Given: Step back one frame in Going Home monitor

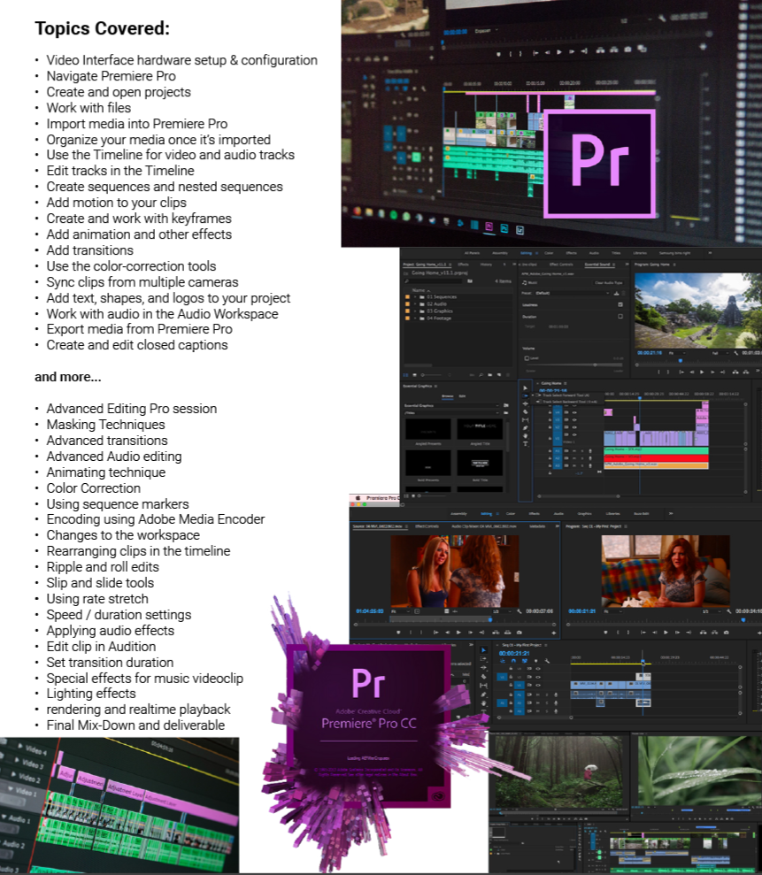Looking at the screenshot, I should [692, 372].
